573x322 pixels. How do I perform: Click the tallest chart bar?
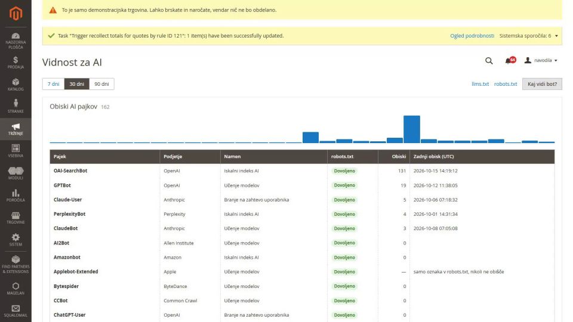click(412, 129)
